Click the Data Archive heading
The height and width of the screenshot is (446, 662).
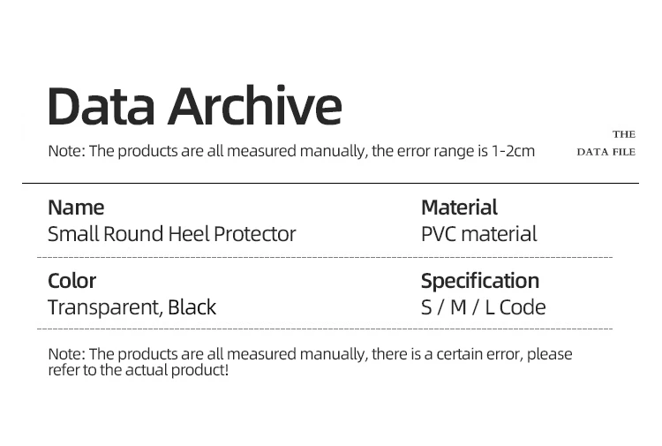[194, 105]
